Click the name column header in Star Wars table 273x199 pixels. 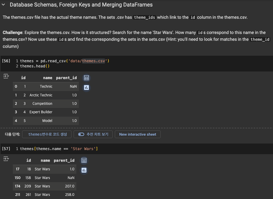pos(45,160)
